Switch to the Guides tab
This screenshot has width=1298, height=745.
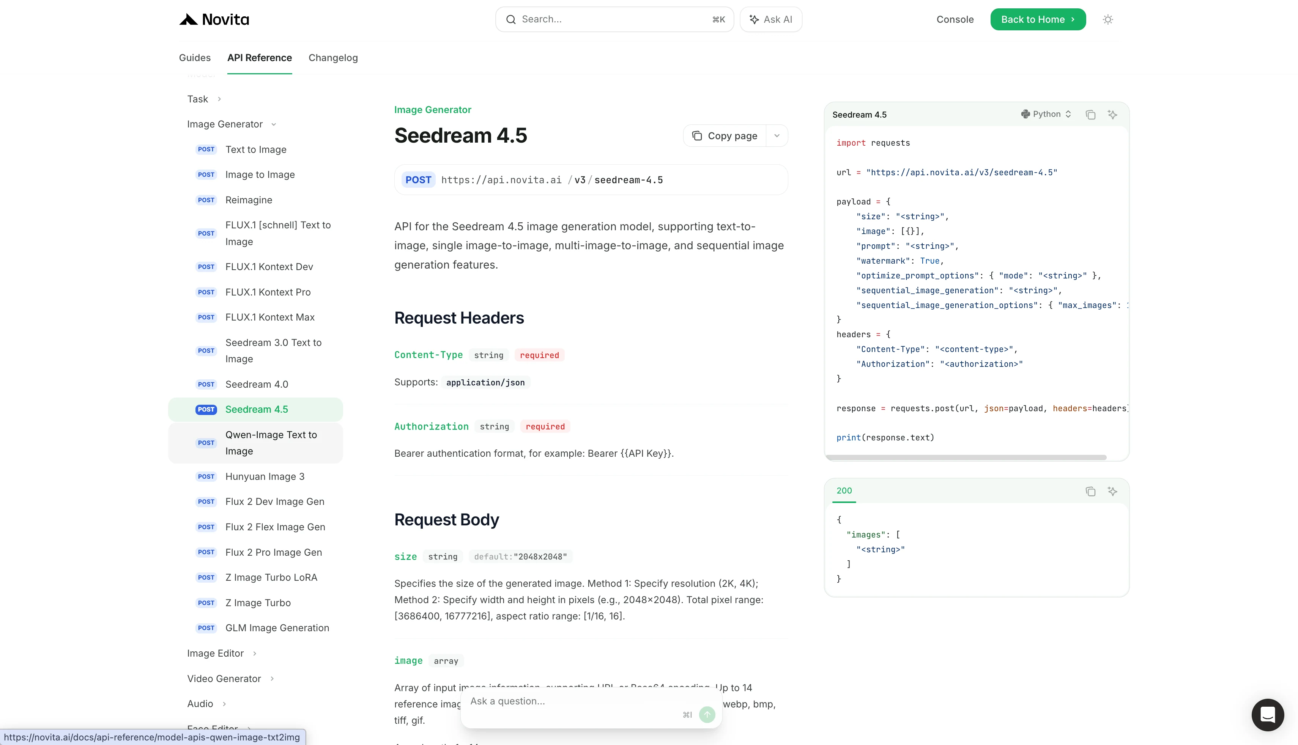[x=194, y=58]
